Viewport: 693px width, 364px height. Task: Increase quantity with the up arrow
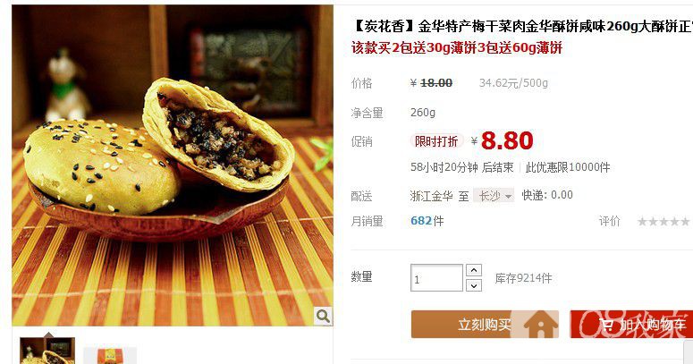pyautogui.click(x=474, y=270)
